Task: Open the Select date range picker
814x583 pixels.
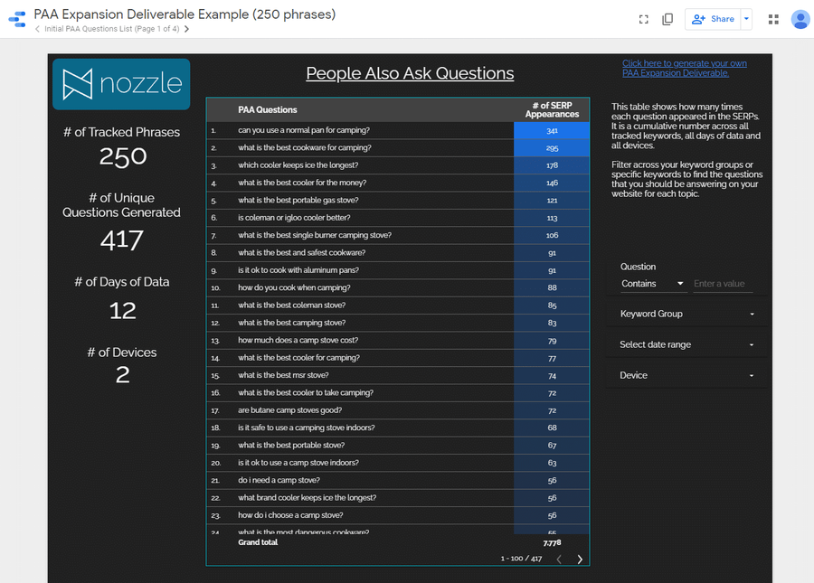Action: (686, 344)
